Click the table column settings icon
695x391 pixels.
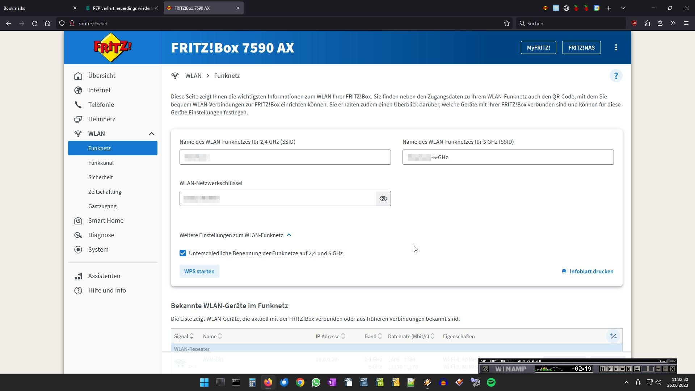[613, 336]
